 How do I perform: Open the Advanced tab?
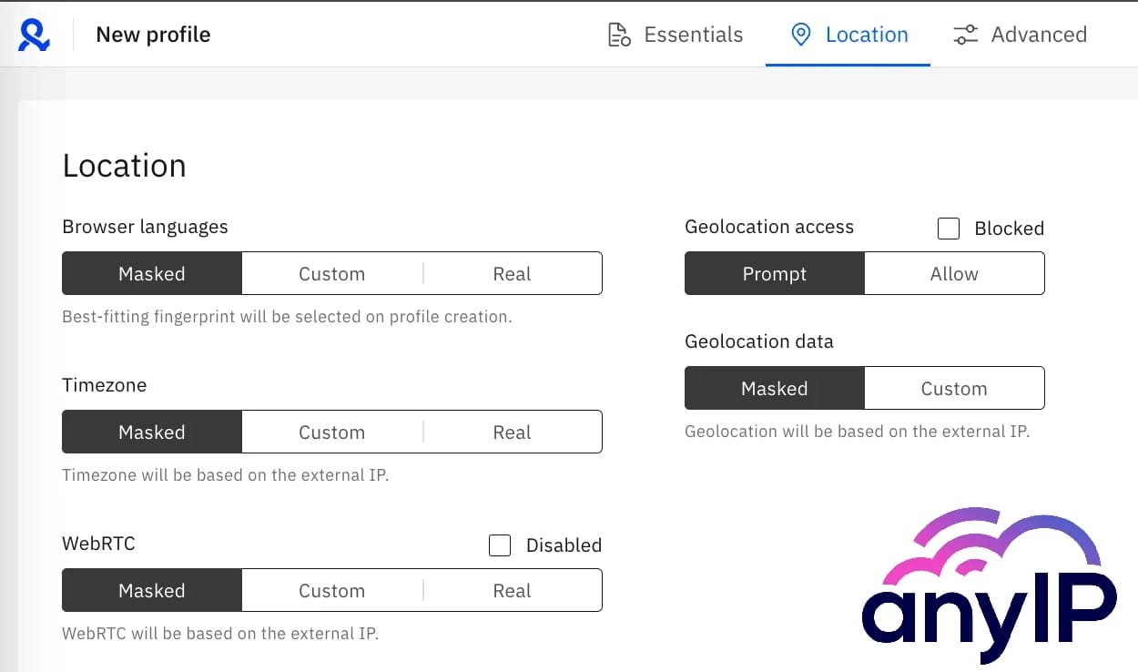pyautogui.click(x=1038, y=34)
